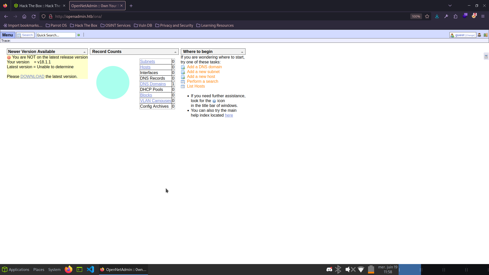Click the DOWNLOAD latest version link
This screenshot has height=275, width=489.
32,76
